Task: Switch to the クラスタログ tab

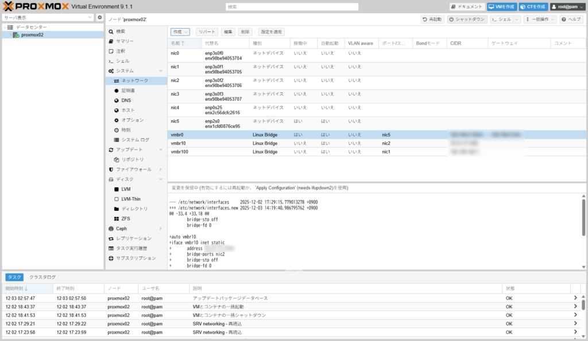Action: [x=42, y=277]
